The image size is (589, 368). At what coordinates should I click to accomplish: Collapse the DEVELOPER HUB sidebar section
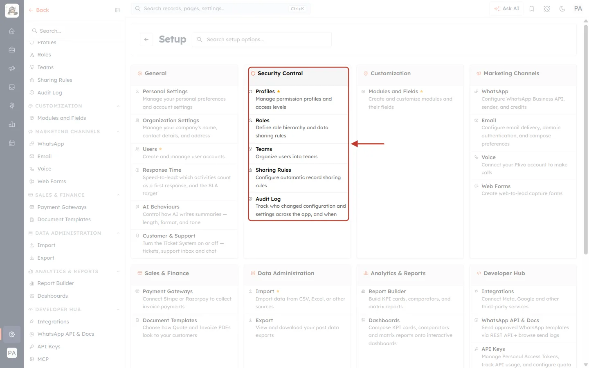pyautogui.click(x=118, y=310)
